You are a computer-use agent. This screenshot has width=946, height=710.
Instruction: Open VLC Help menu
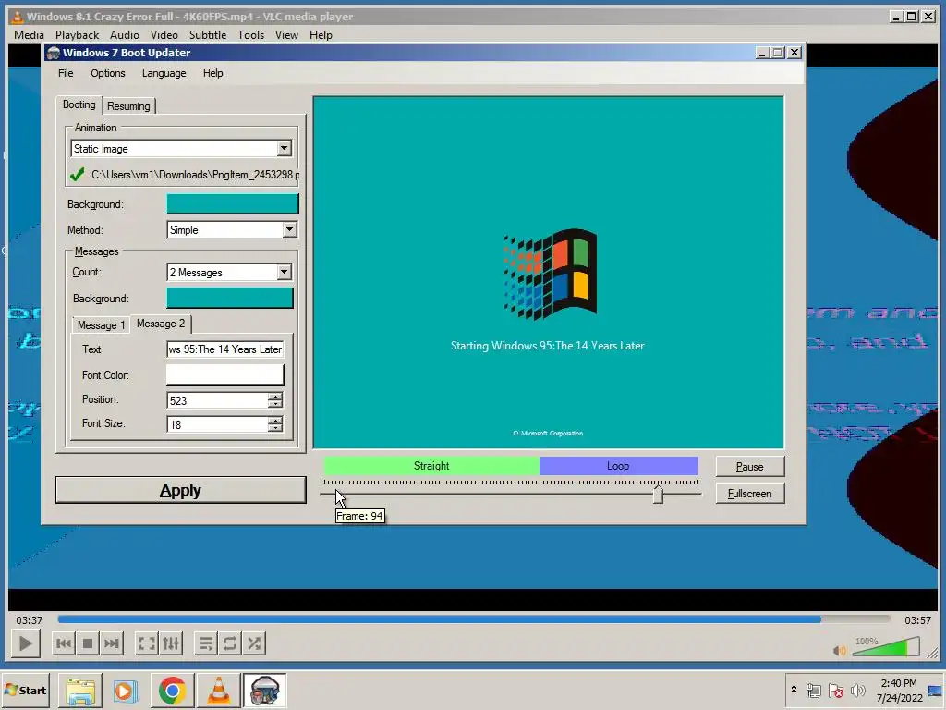321,35
